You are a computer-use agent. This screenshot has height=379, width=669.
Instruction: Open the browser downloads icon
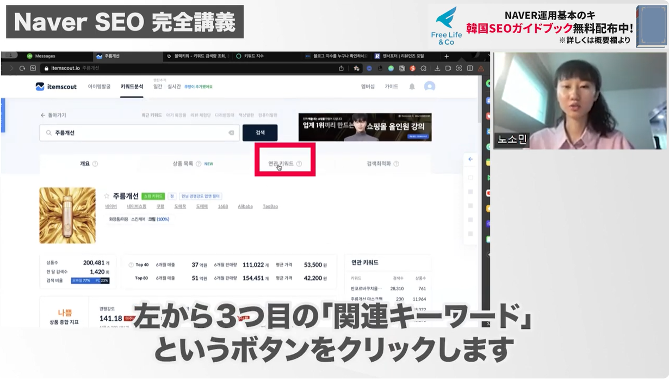[x=438, y=69]
